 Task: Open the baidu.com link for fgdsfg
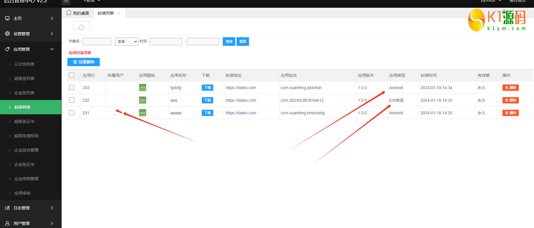click(x=241, y=88)
